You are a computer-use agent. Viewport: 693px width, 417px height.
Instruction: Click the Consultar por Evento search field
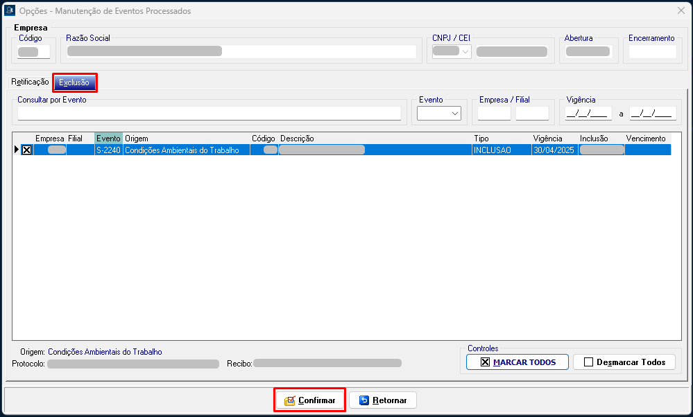click(209, 114)
